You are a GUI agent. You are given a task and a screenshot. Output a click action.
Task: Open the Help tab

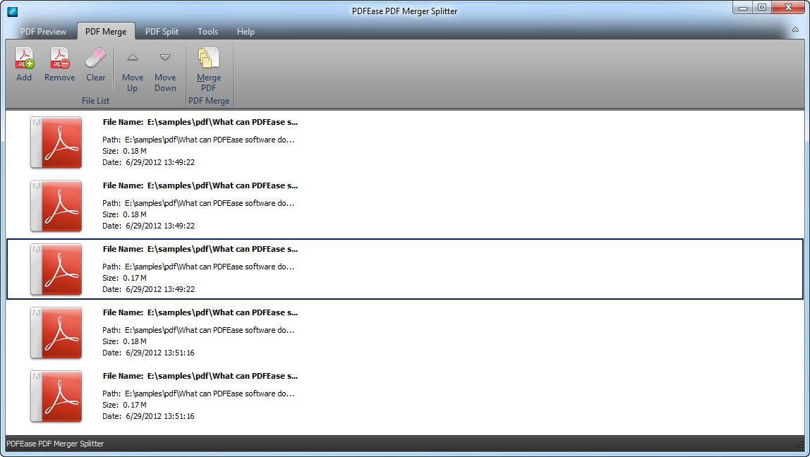click(246, 32)
